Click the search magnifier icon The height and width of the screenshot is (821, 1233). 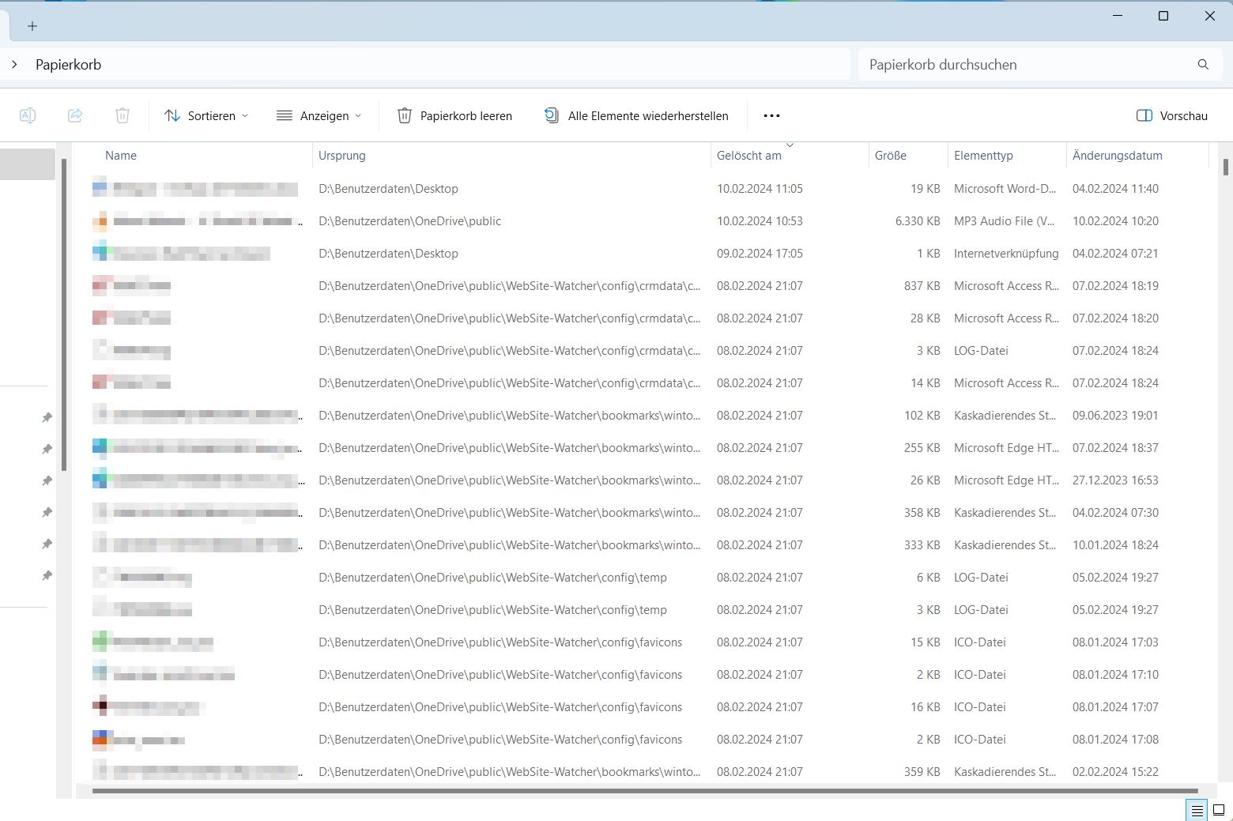tap(1203, 65)
